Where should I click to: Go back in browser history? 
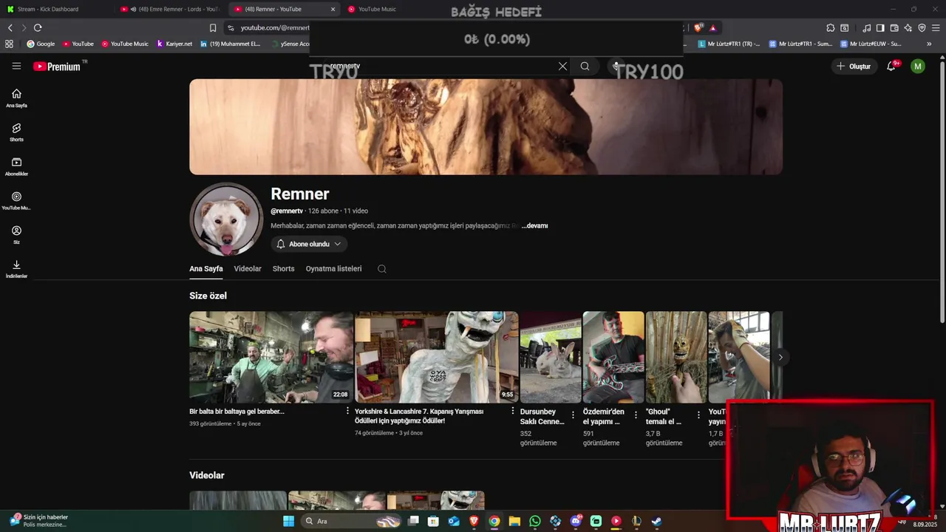tap(10, 28)
